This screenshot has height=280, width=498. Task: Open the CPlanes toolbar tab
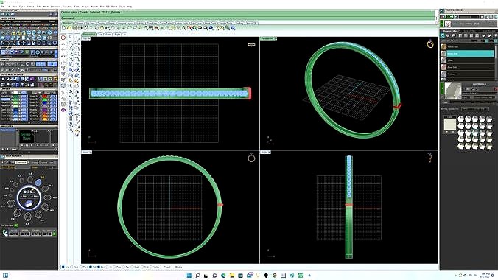pyautogui.click(x=79, y=23)
